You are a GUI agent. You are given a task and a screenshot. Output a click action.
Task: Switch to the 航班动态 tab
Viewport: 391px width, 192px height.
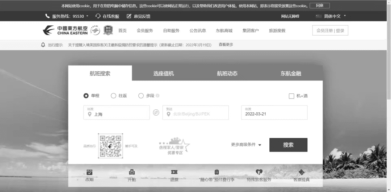point(227,73)
